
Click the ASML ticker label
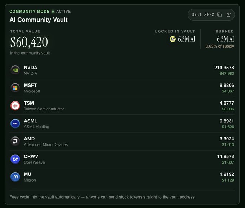31,121
